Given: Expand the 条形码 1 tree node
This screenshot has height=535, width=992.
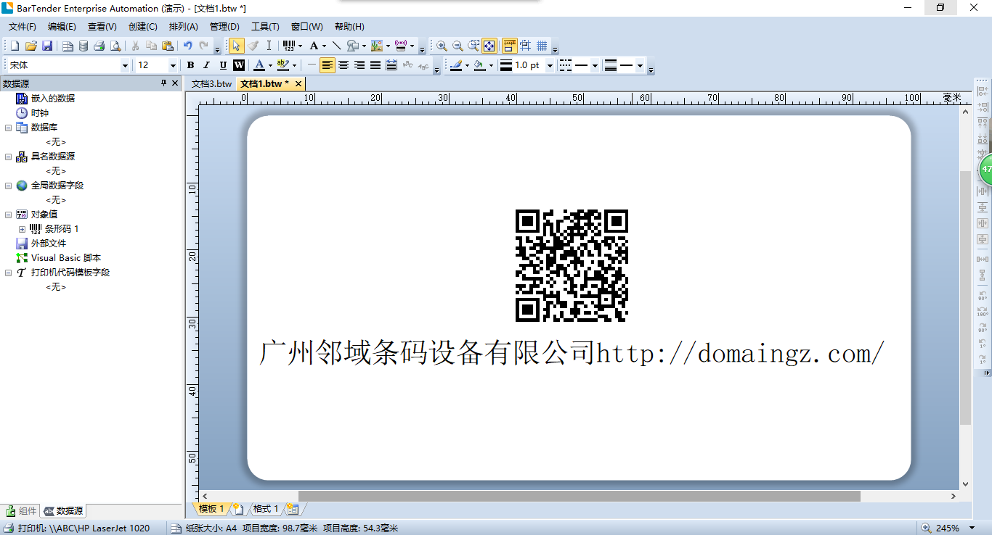Looking at the screenshot, I should click(x=22, y=229).
